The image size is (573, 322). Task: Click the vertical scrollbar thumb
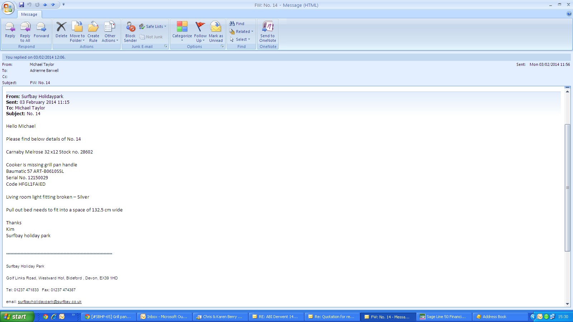click(567, 187)
